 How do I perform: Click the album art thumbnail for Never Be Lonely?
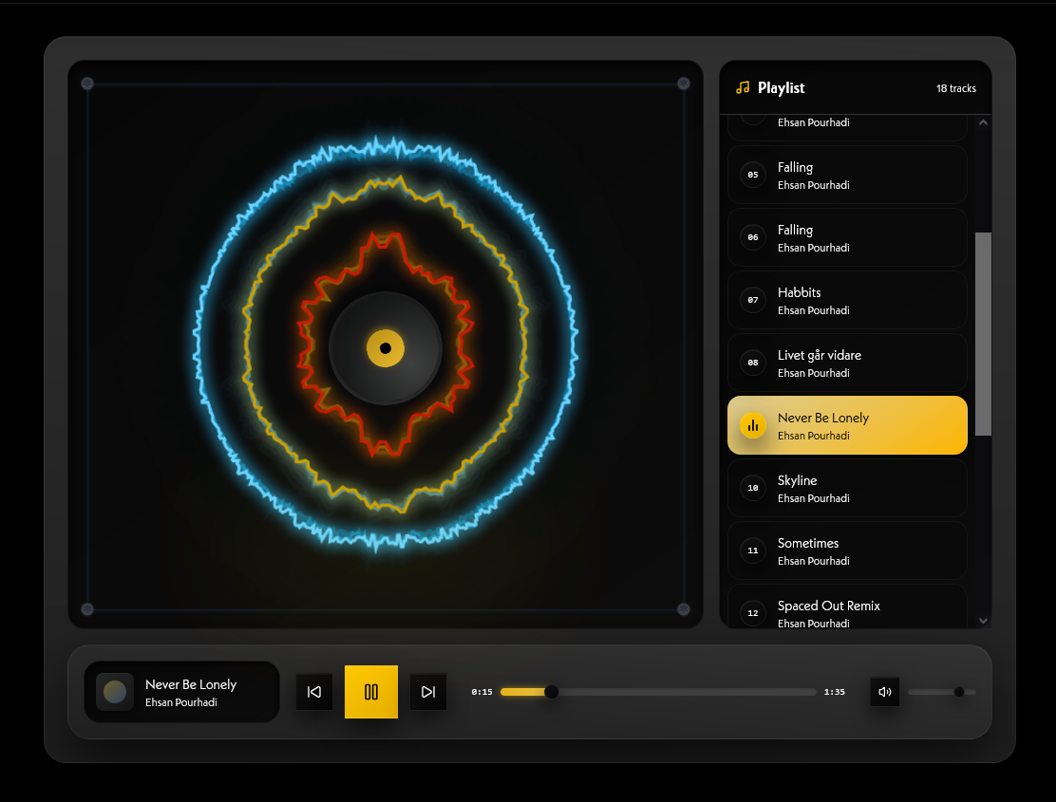(115, 692)
